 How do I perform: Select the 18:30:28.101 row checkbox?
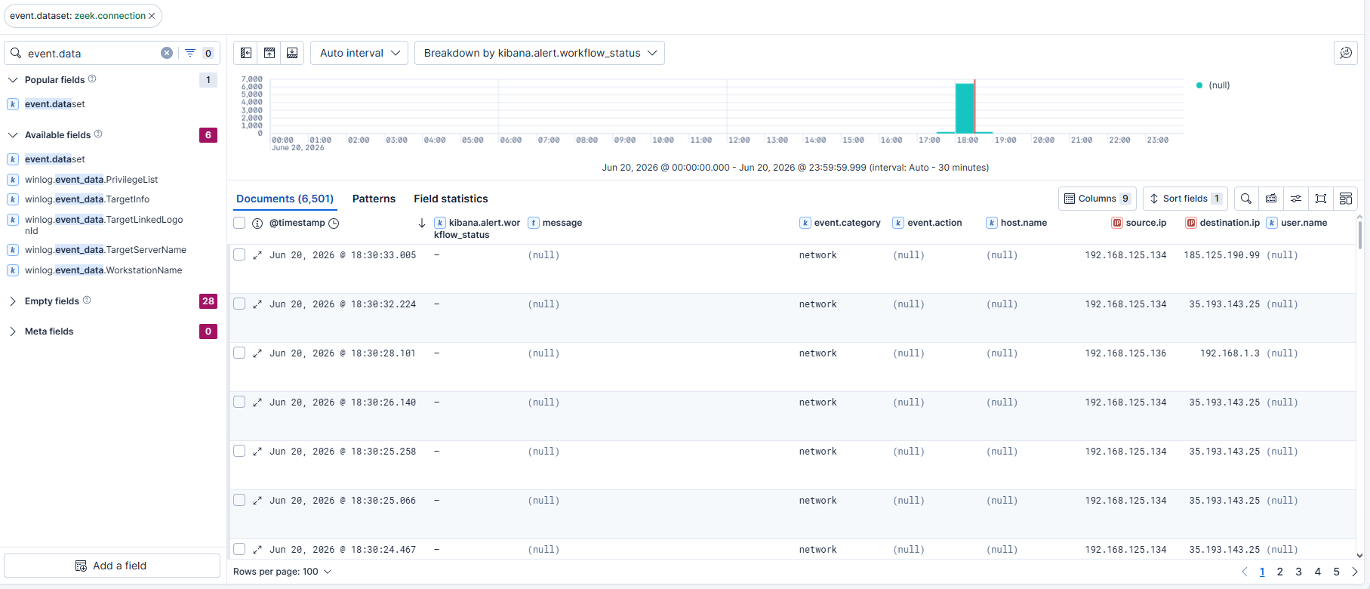point(239,353)
